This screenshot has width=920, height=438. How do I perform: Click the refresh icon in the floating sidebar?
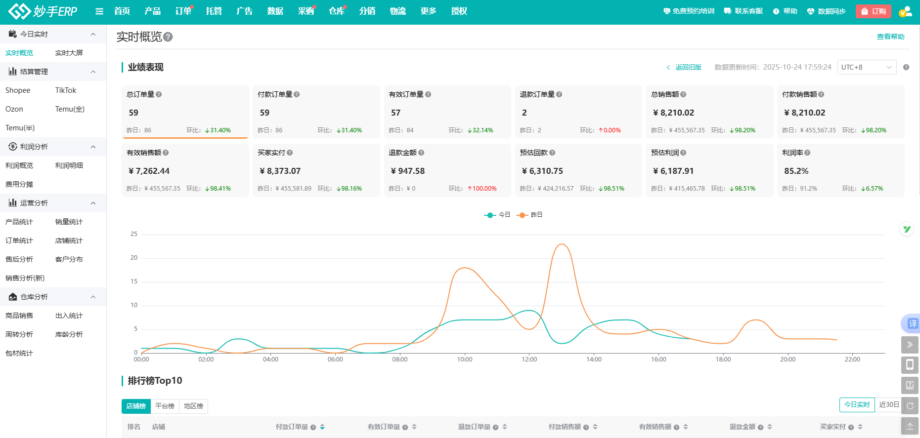click(x=910, y=405)
